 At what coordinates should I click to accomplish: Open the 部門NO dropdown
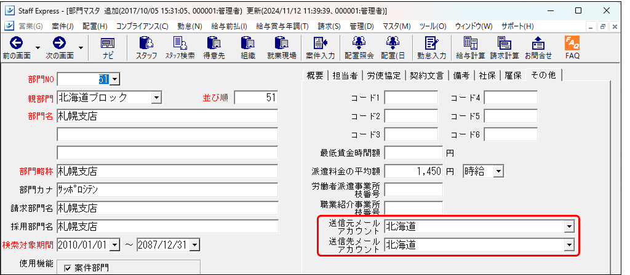(x=114, y=79)
